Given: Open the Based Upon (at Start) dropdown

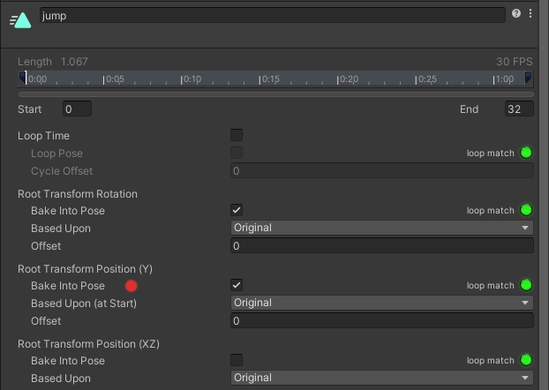Looking at the screenshot, I should (381, 303).
